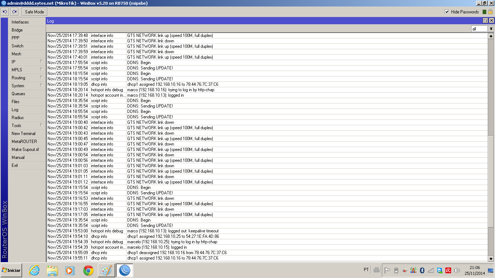Select row 'dhcp1 assigned 192.168.10.25 to 54:27:1E:FA:4D:86'
This screenshot has height=278, width=495.
(x=267, y=236)
